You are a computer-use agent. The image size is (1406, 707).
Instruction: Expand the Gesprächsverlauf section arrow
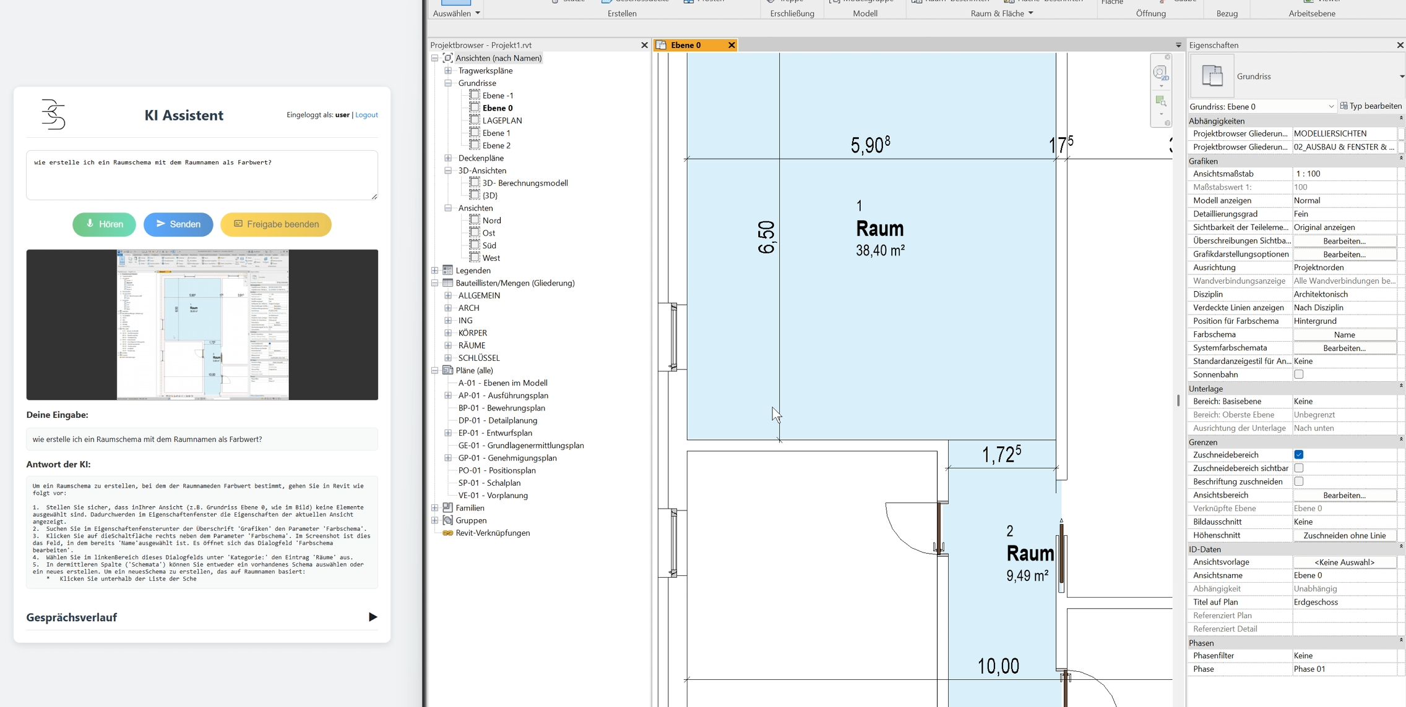pyautogui.click(x=373, y=617)
